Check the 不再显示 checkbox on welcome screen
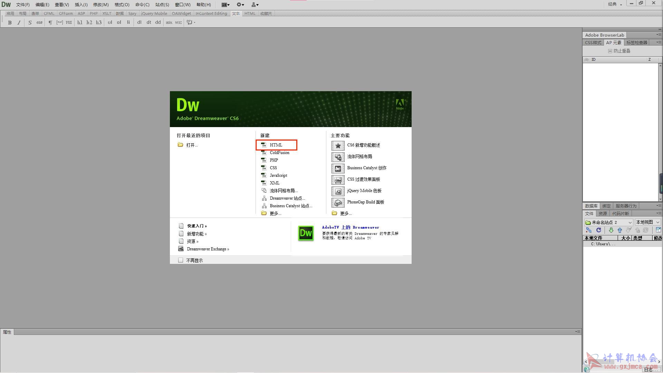Viewport: 663px width, 373px height. pos(181,260)
